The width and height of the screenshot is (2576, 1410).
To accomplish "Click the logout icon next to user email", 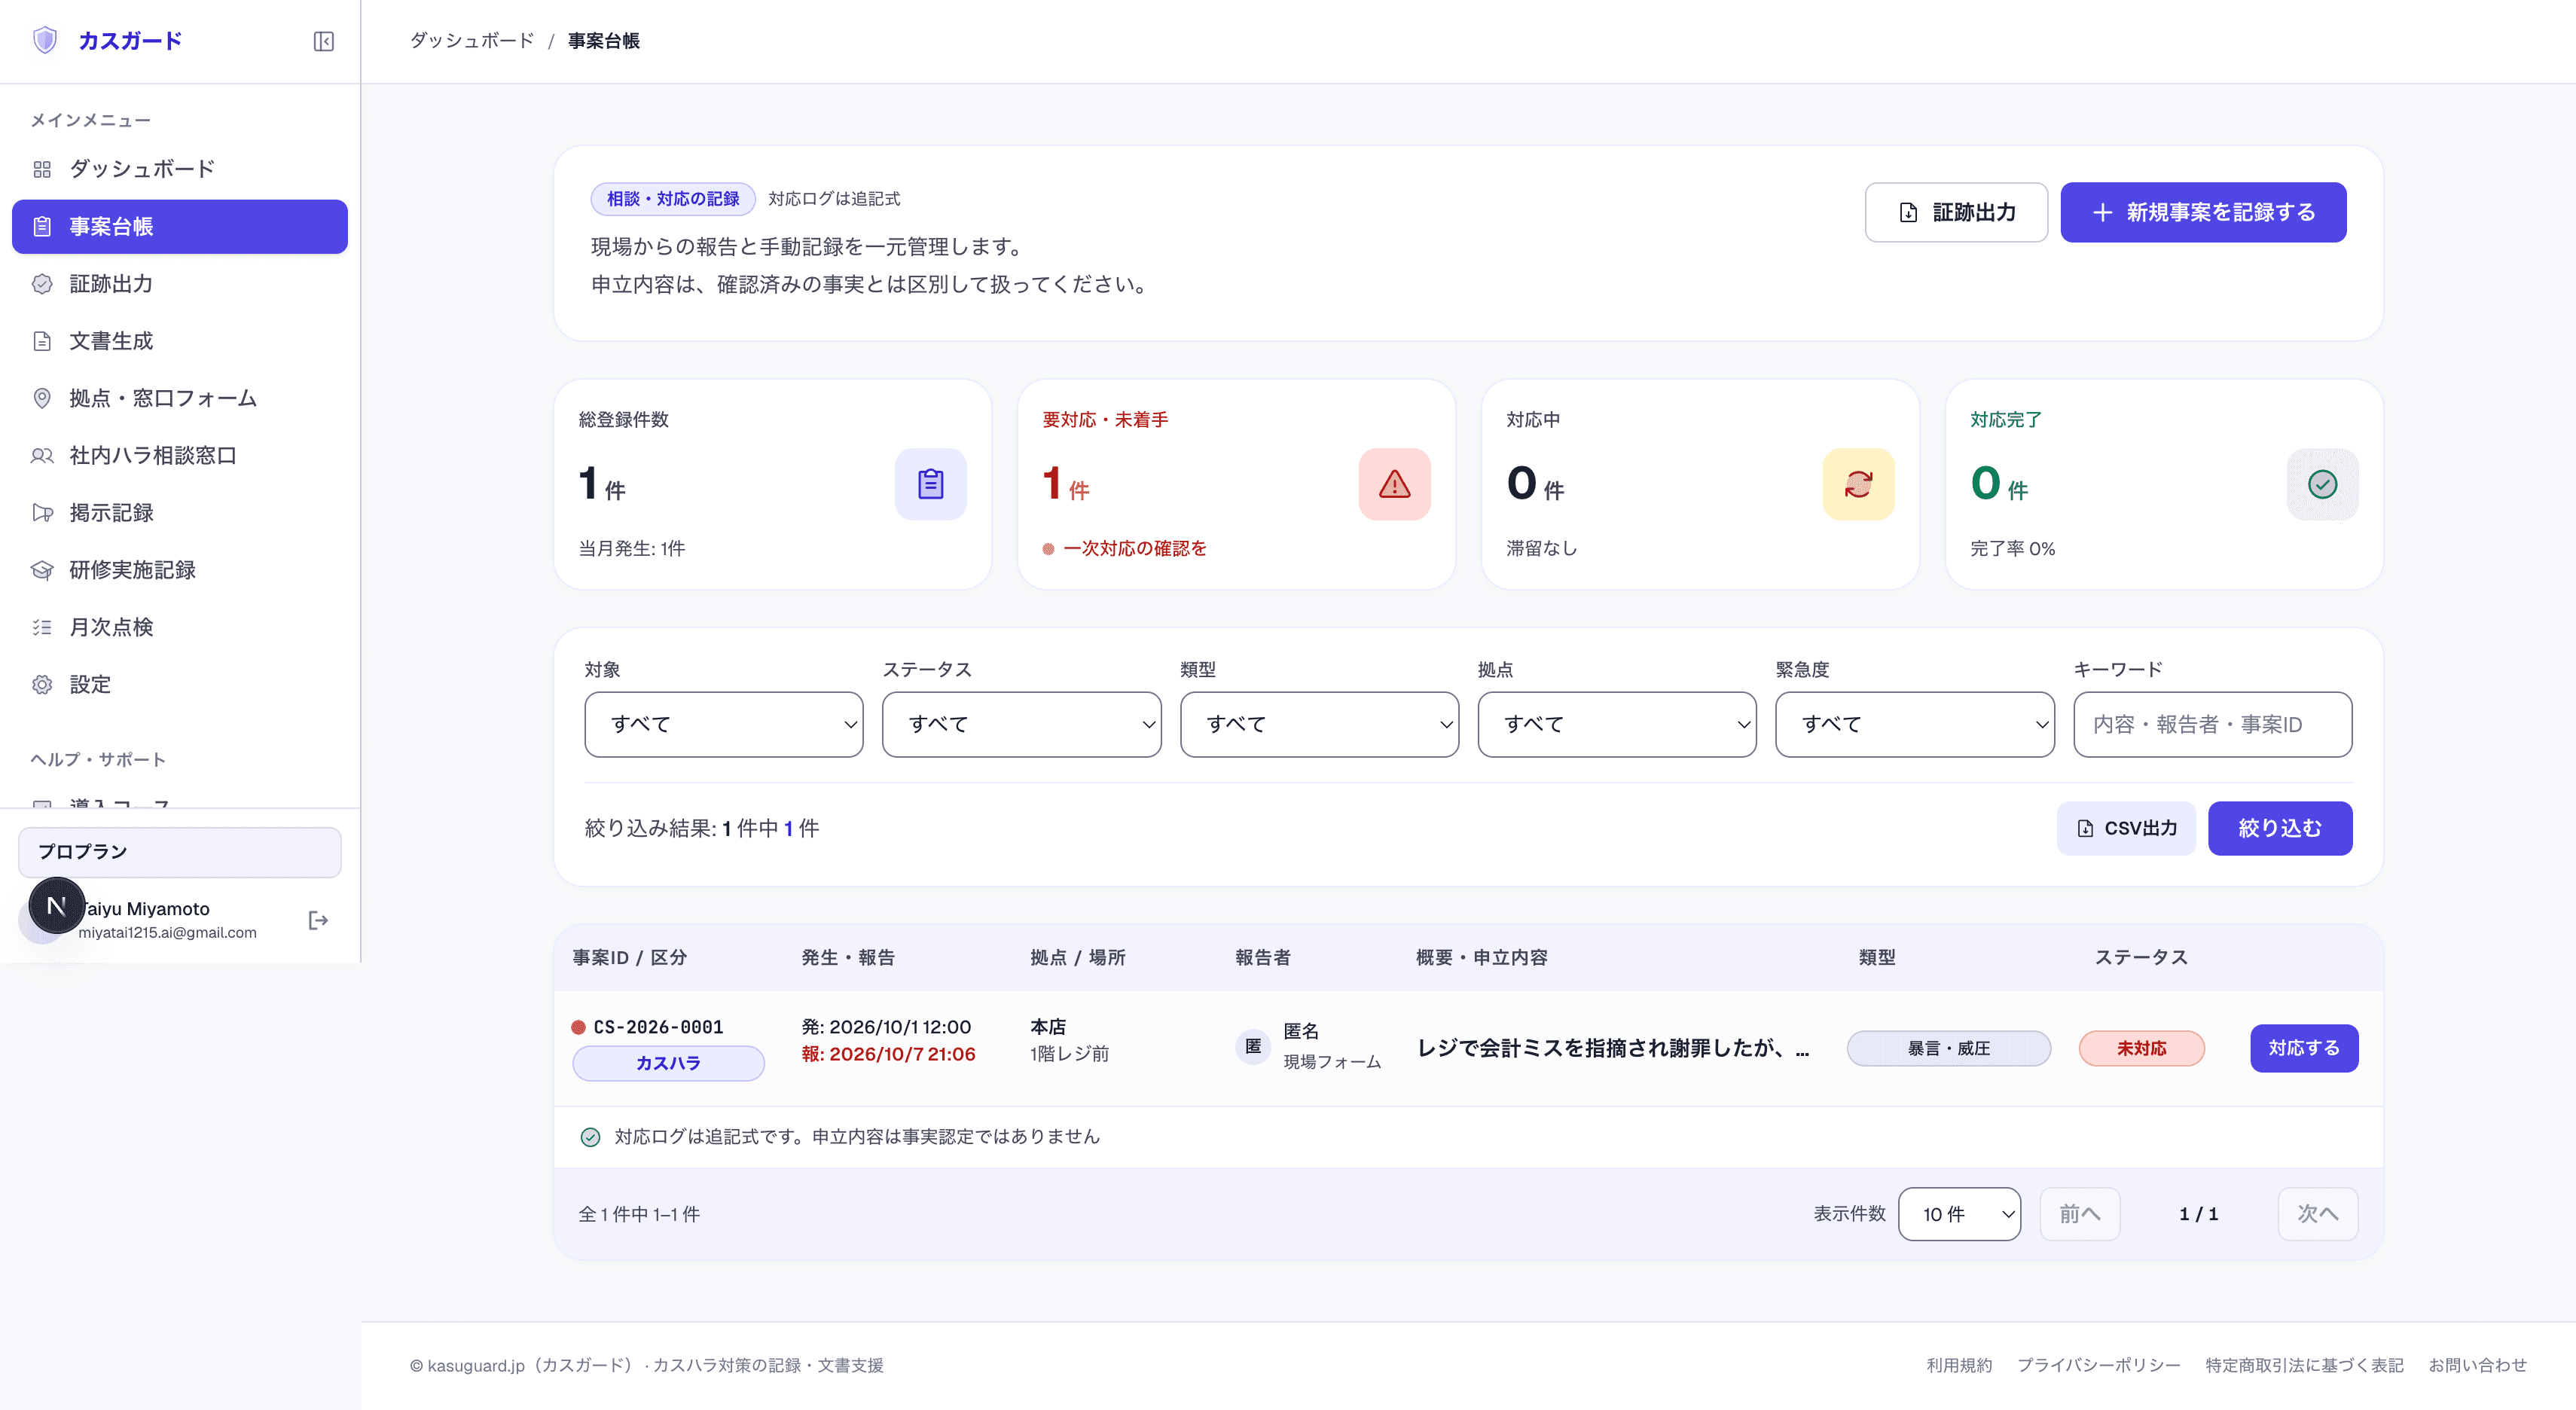I will 318,920.
